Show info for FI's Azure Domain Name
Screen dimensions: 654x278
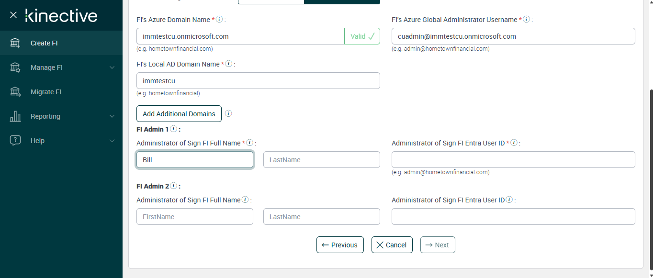point(219,20)
